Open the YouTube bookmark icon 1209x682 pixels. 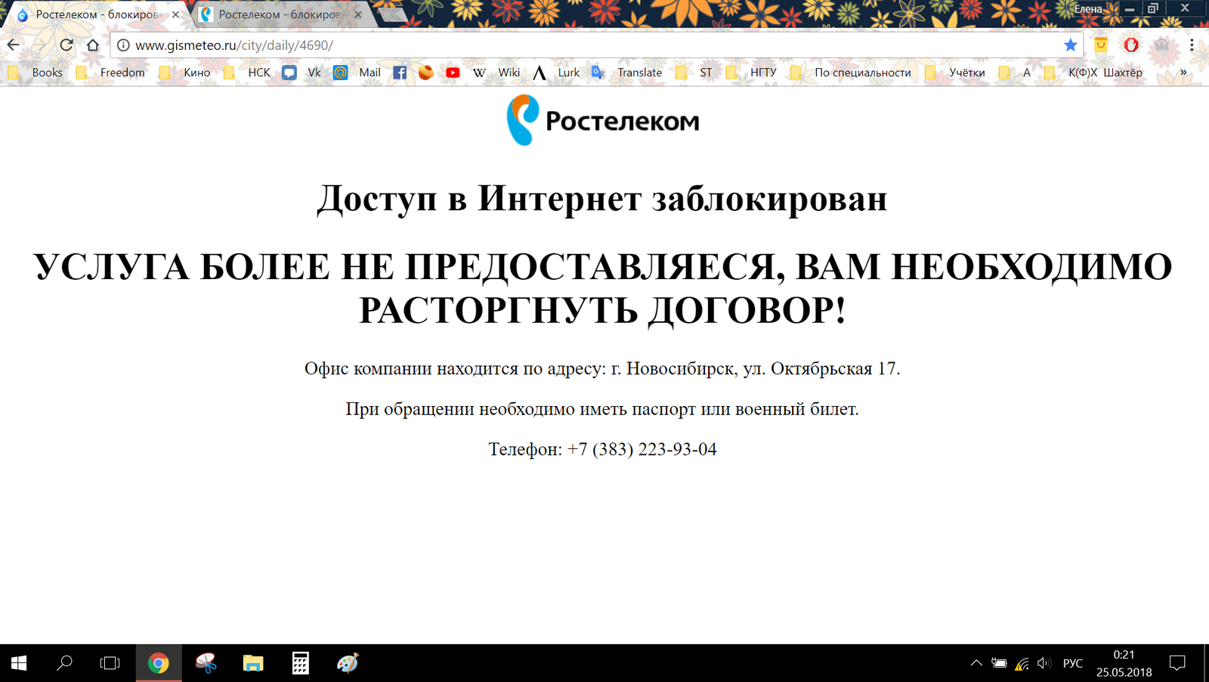tap(453, 73)
